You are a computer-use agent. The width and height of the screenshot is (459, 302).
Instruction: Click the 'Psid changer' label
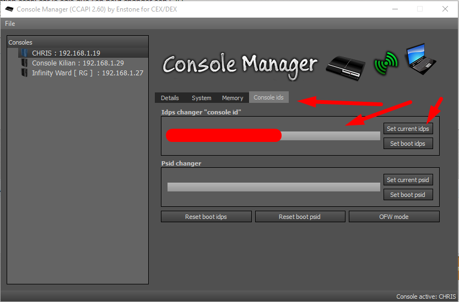pyautogui.click(x=181, y=163)
